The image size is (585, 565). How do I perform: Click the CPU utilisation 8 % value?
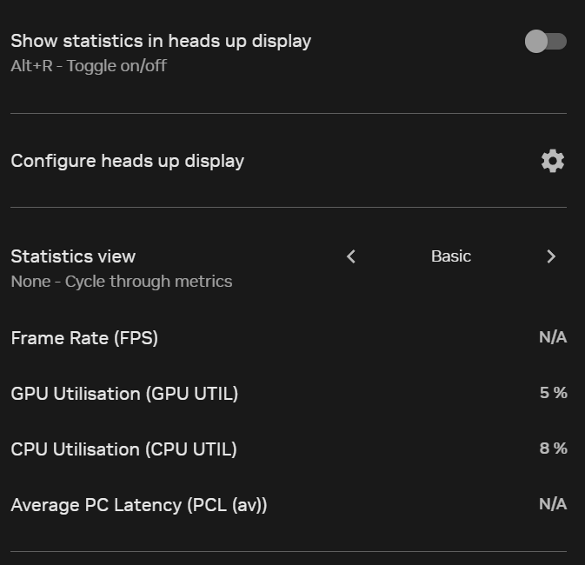[553, 449]
